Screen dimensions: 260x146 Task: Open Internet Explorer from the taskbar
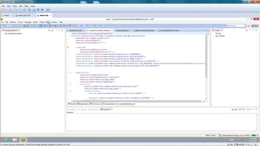pos(6,140)
